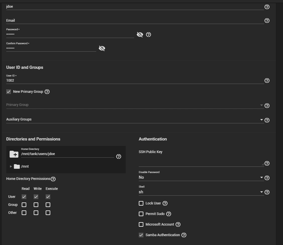Click help icon beside the Password field
Viewport: 283px width, 245px height.
(x=148, y=35)
